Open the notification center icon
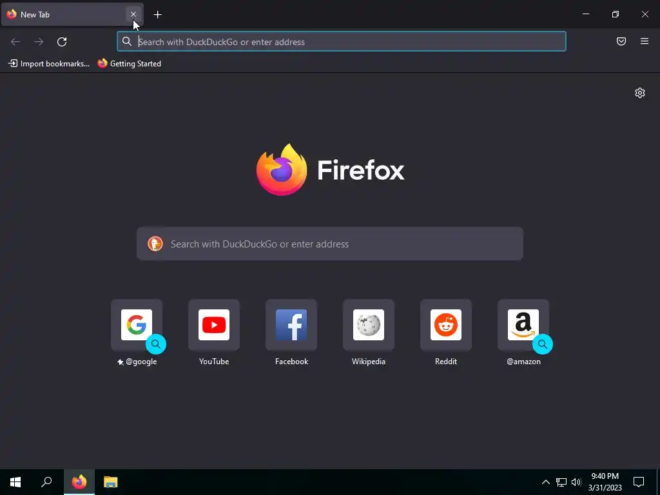 click(x=639, y=482)
